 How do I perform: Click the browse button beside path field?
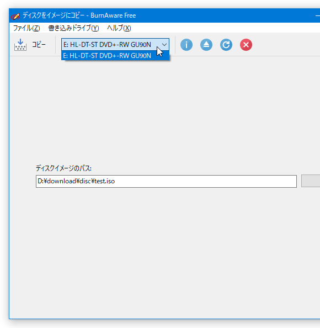tap(311, 181)
